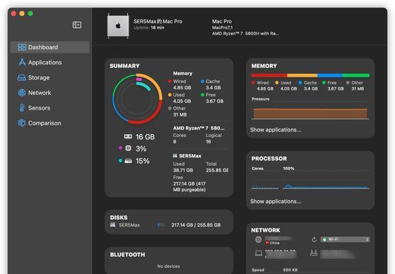The width and height of the screenshot is (395, 274).
Task: Click the Comparison cube icon
Action: tap(22, 123)
